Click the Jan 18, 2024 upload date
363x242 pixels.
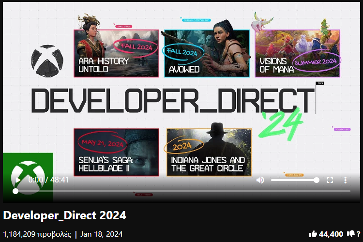tap(102, 234)
